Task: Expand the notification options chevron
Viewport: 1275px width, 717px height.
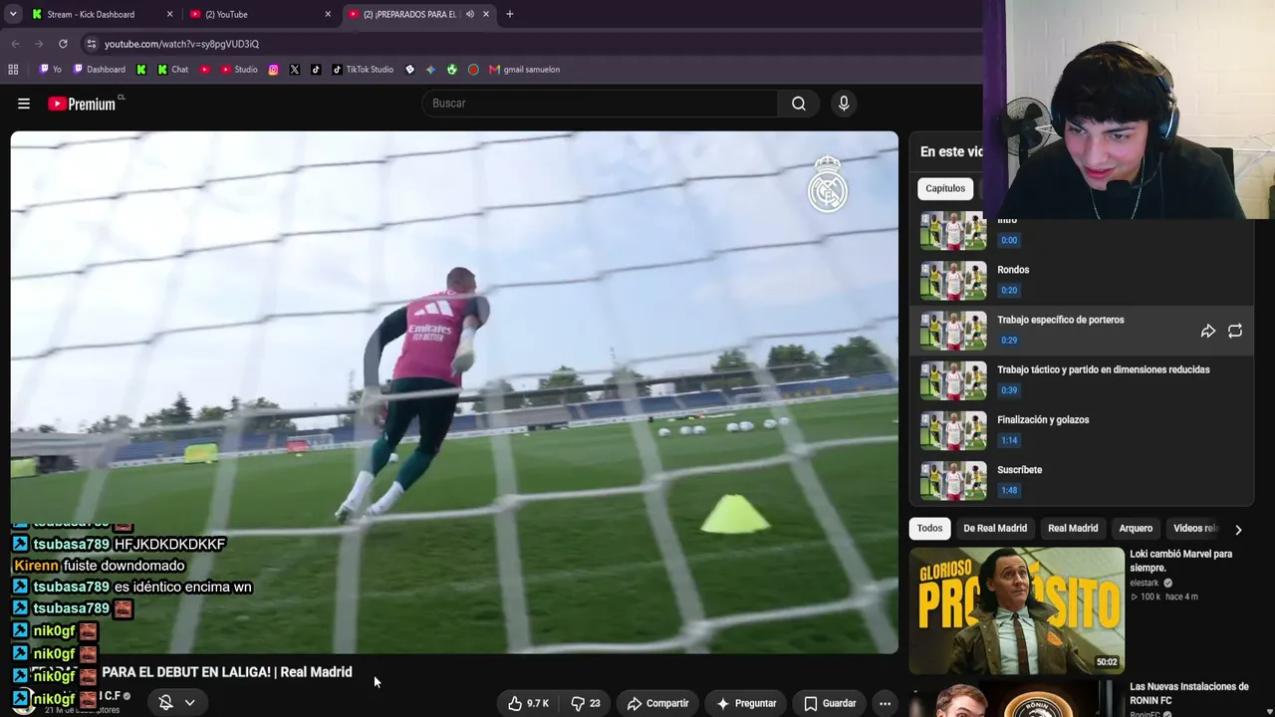Action: [189, 702]
